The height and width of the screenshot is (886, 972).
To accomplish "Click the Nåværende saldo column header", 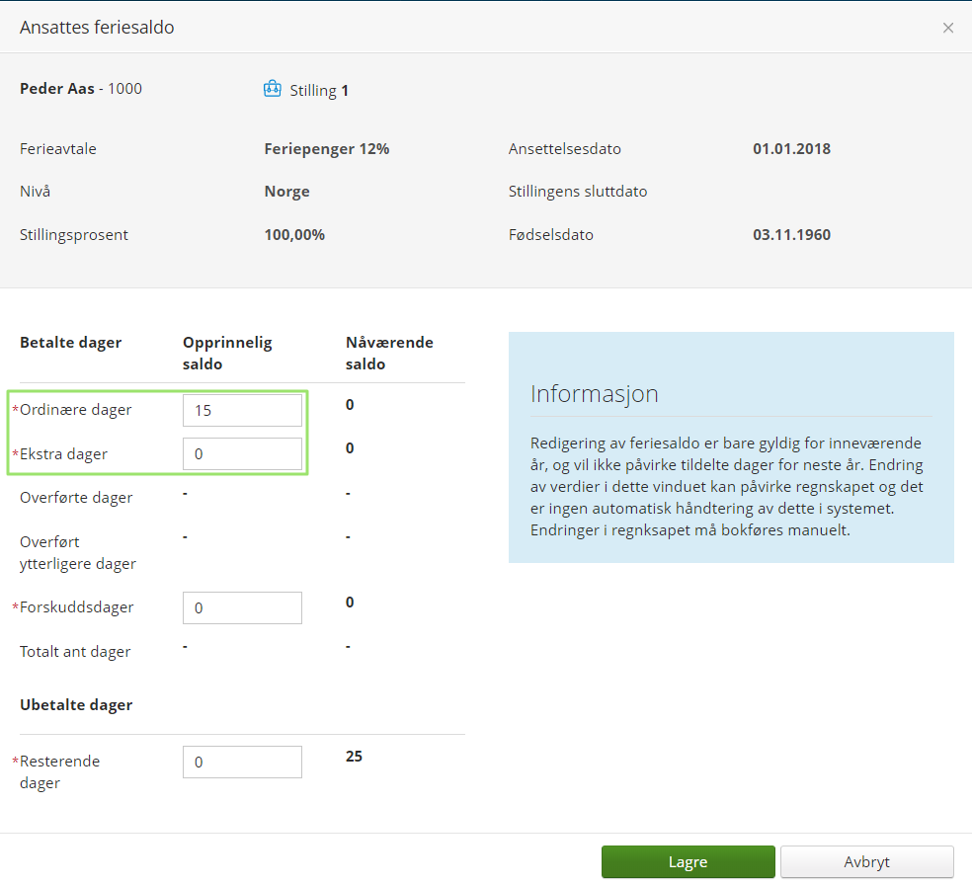I will pos(389,353).
